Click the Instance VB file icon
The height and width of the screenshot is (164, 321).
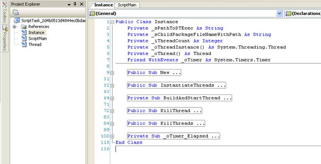(24, 33)
